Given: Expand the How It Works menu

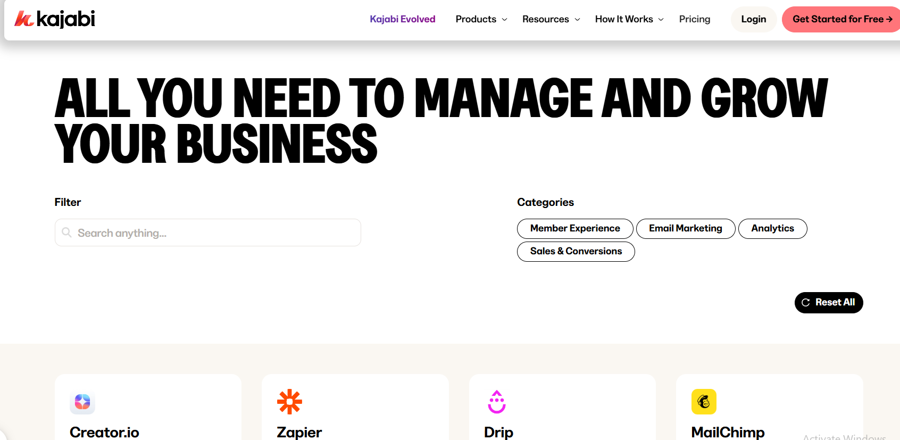Looking at the screenshot, I should click(x=629, y=19).
